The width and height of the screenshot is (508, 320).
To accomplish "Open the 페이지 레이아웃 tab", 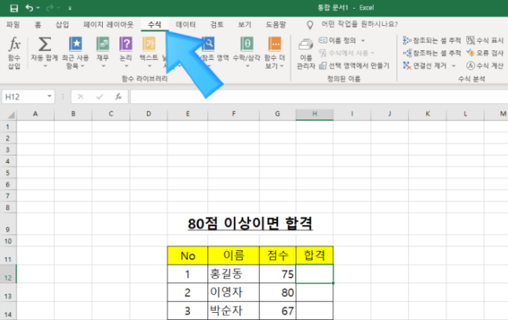I will (108, 24).
